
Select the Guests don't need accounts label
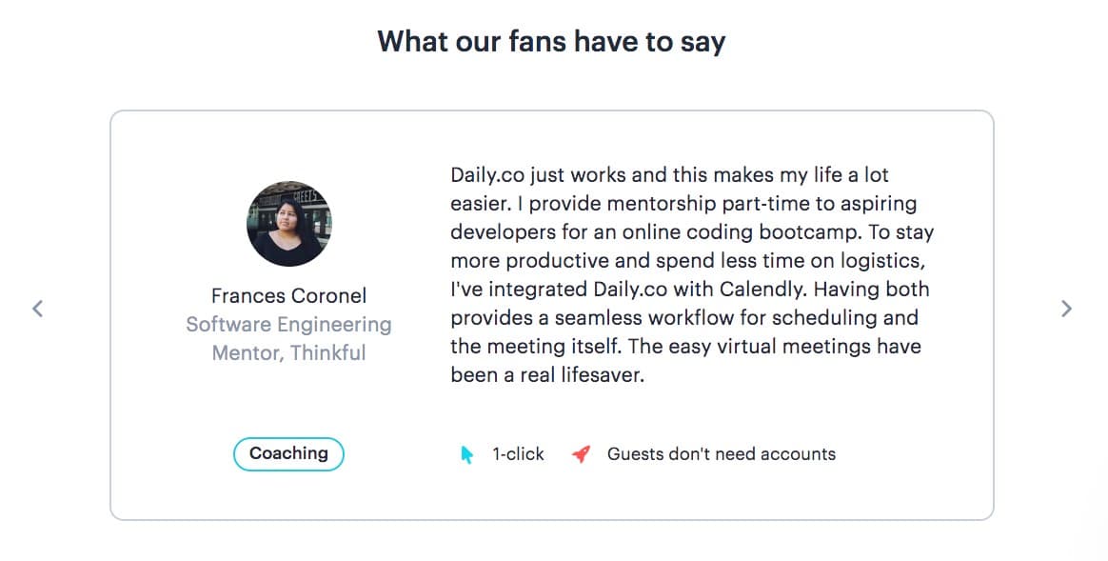coord(721,454)
